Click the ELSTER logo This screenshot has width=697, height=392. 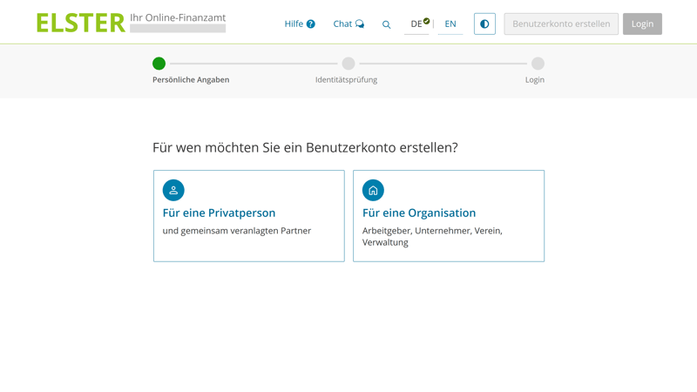[x=81, y=24]
